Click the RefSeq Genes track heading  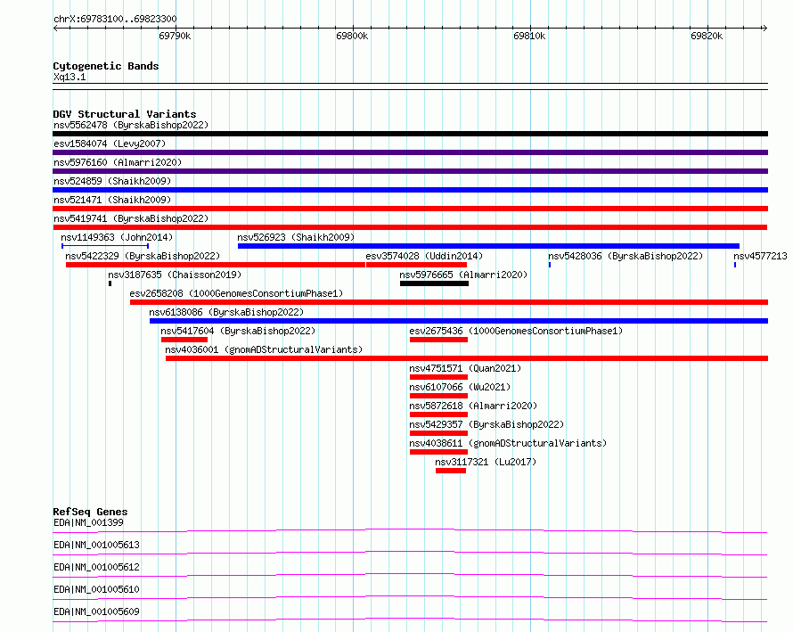[x=91, y=512]
